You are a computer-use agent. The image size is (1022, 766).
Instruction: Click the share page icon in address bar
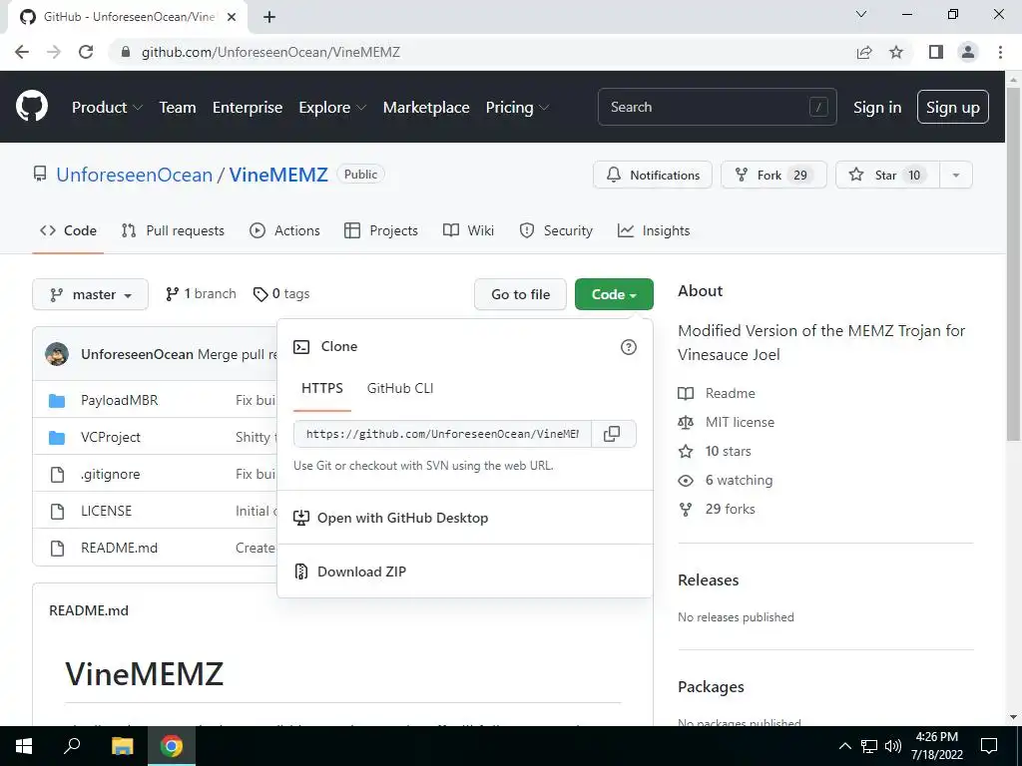click(x=864, y=52)
